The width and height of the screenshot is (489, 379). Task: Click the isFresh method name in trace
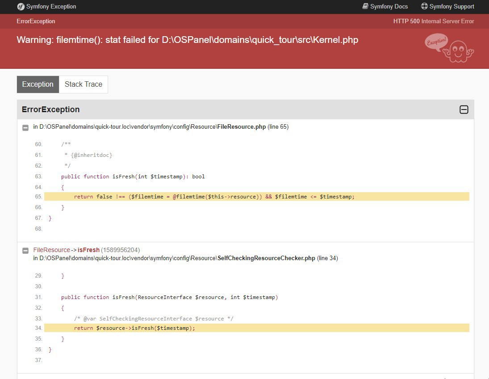click(x=88, y=250)
